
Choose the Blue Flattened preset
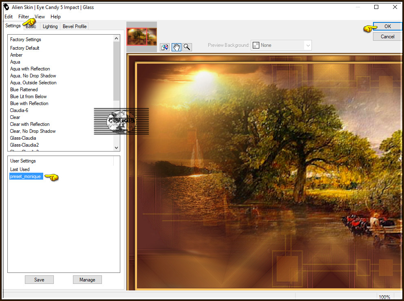click(x=24, y=90)
